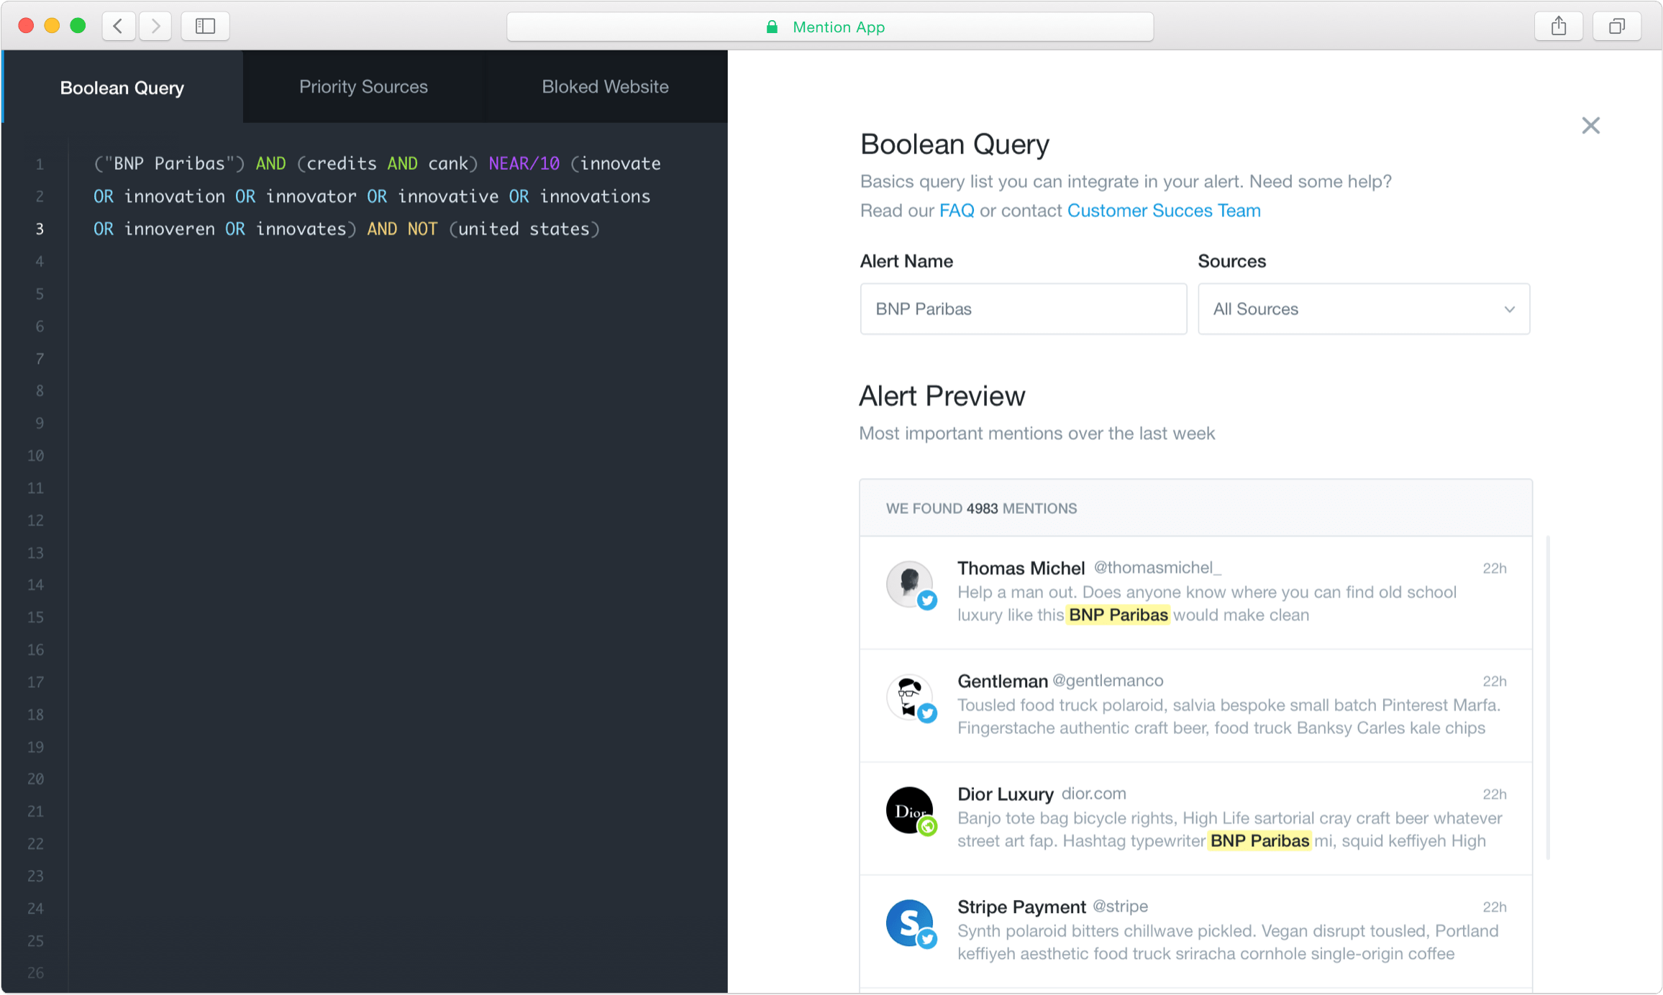Image resolution: width=1663 pixels, height=995 pixels.
Task: Contact the Customer Succes Team link
Action: 1164,211
